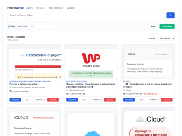Delete the Uwaga : rybolinio template

coord(110,100)
